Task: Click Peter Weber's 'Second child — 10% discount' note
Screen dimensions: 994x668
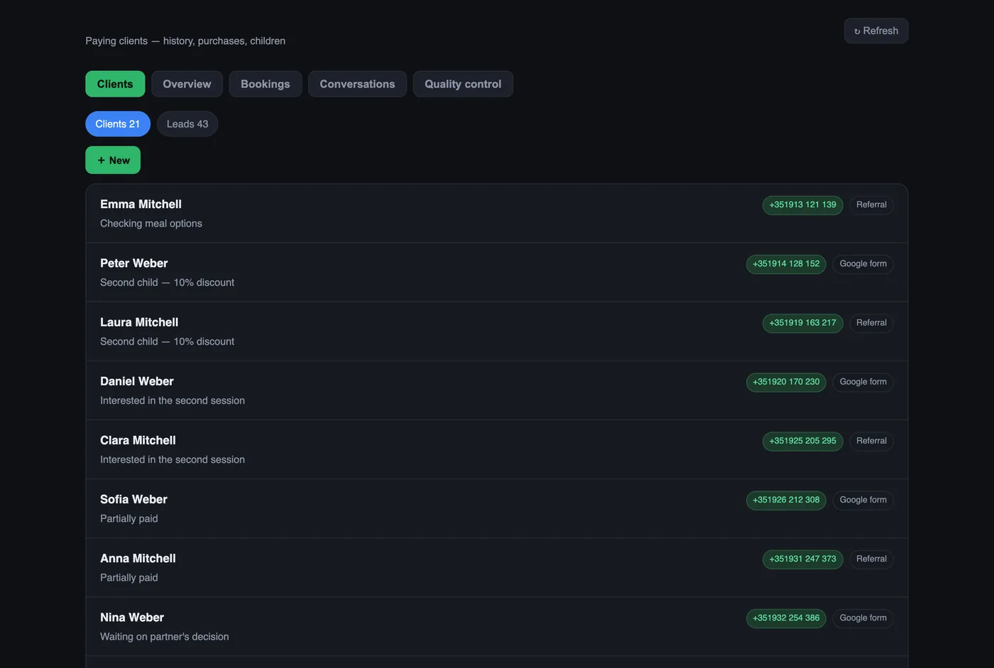Action: (167, 282)
